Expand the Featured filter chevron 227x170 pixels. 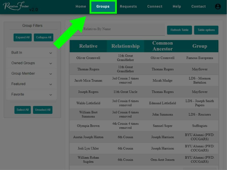point(51,84)
